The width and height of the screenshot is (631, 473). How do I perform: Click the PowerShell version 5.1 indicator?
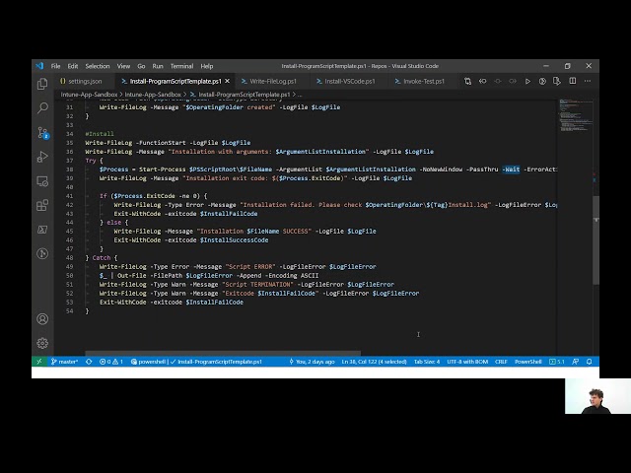tap(557, 362)
